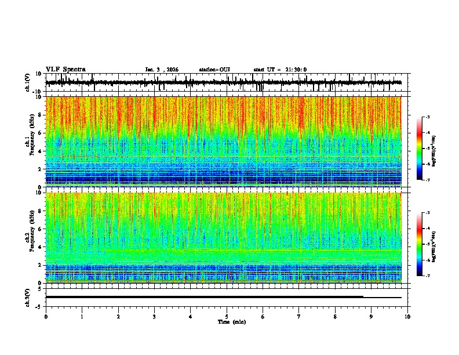Click the ch.1 colorbar log(PSD) unit label
This screenshot has height=355, width=459.
coord(434,151)
